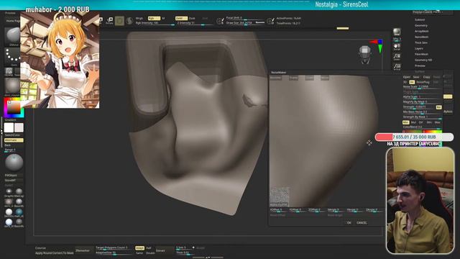The image size is (460, 259).
Task: Click Save in NoiseMaker panel
Action: (416, 77)
